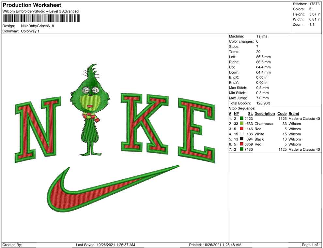Click the 'N#' column header
Image resolution: width=323 pixels, height=248 pixels.
tap(236, 113)
